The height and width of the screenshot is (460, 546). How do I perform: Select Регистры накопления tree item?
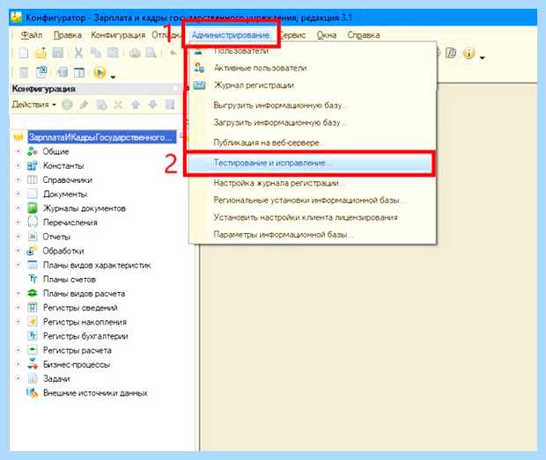tap(85, 322)
